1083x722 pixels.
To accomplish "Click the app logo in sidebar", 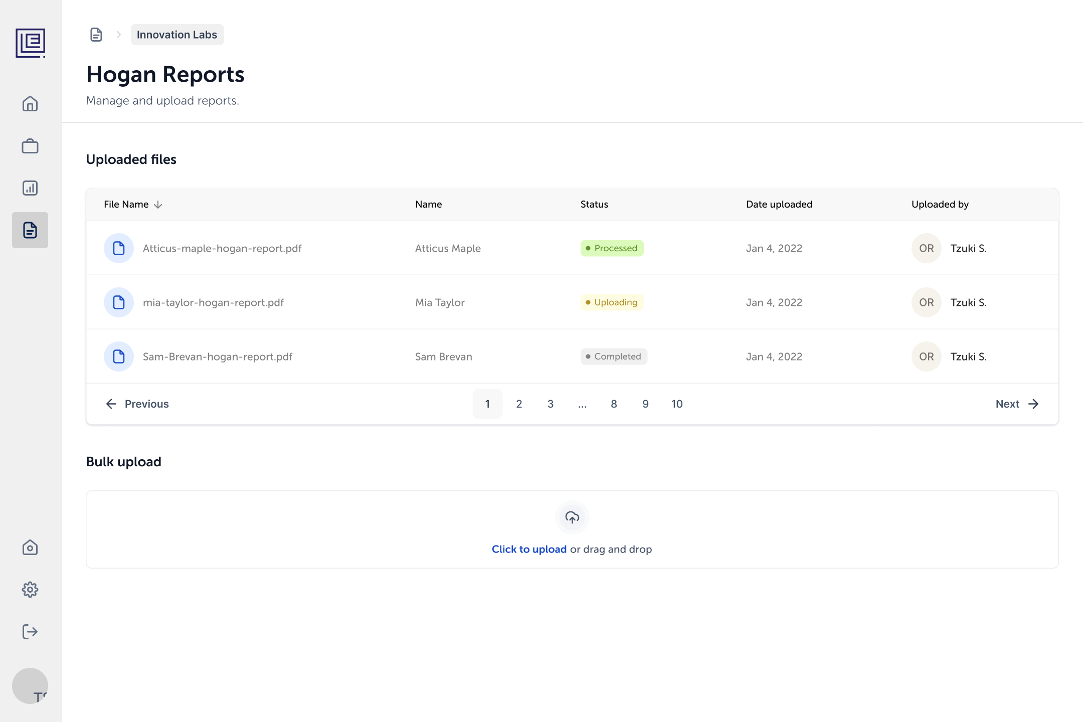I will [30, 43].
